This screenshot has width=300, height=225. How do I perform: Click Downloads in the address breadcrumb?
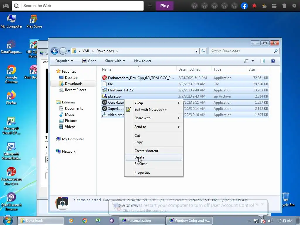(105, 51)
